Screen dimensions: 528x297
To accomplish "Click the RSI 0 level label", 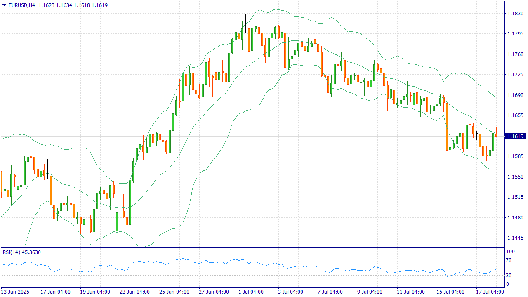I will [507, 284].
